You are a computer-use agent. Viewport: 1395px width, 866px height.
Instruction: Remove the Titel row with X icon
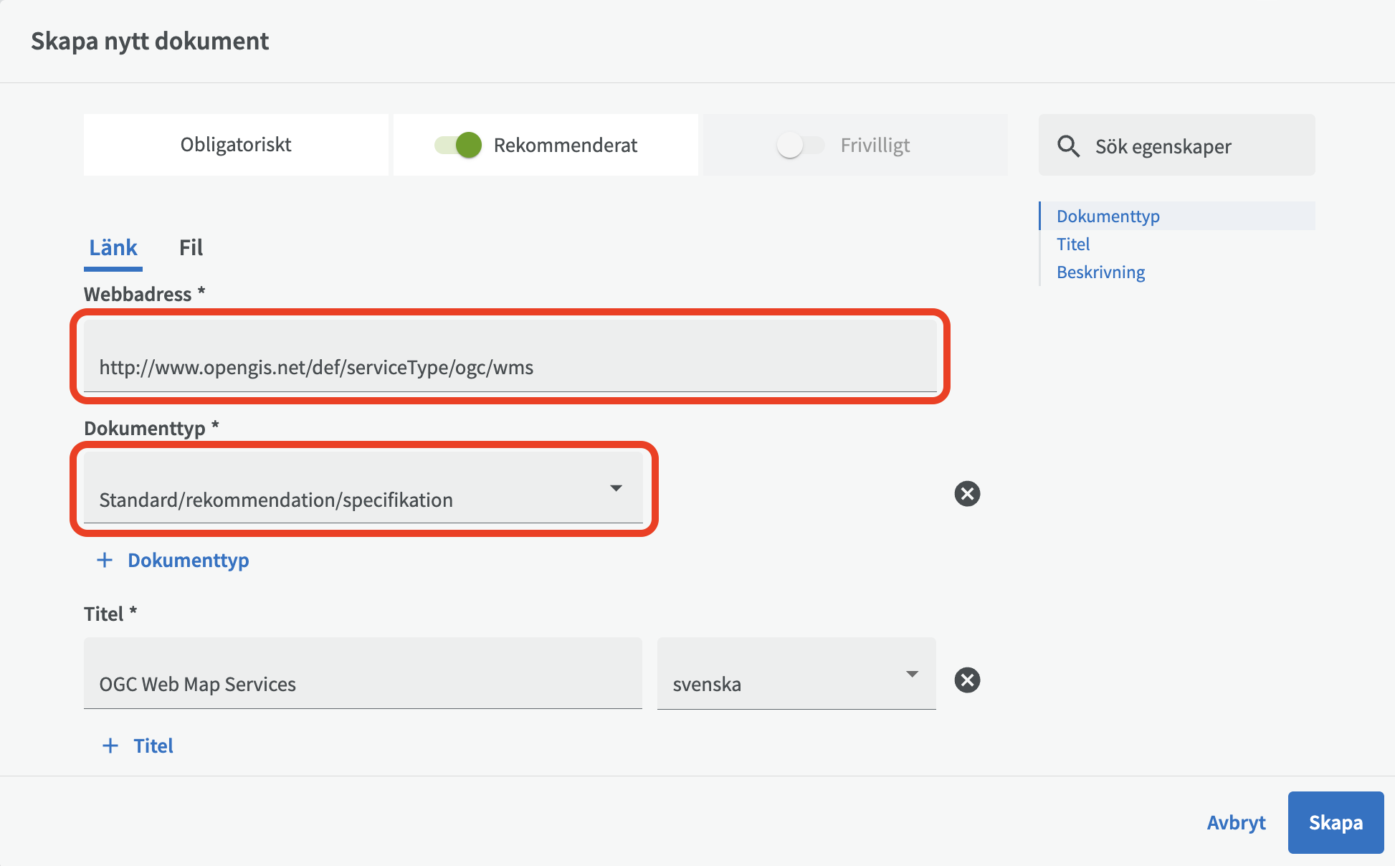[967, 680]
